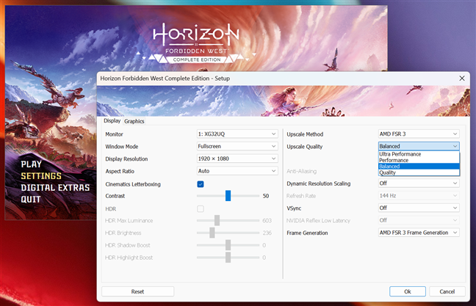
Task: Open the VSync dropdown
Action: (419, 208)
